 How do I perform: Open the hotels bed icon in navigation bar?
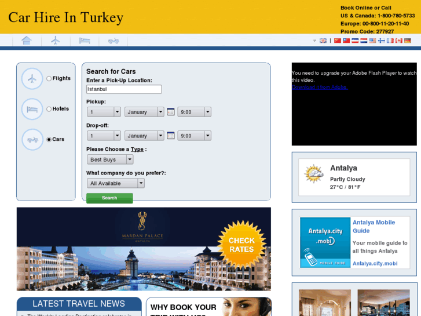click(85, 41)
